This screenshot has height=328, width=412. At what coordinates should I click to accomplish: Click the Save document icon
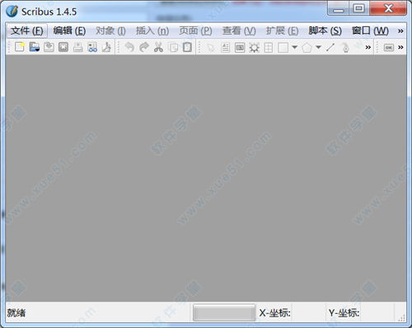tap(49, 47)
